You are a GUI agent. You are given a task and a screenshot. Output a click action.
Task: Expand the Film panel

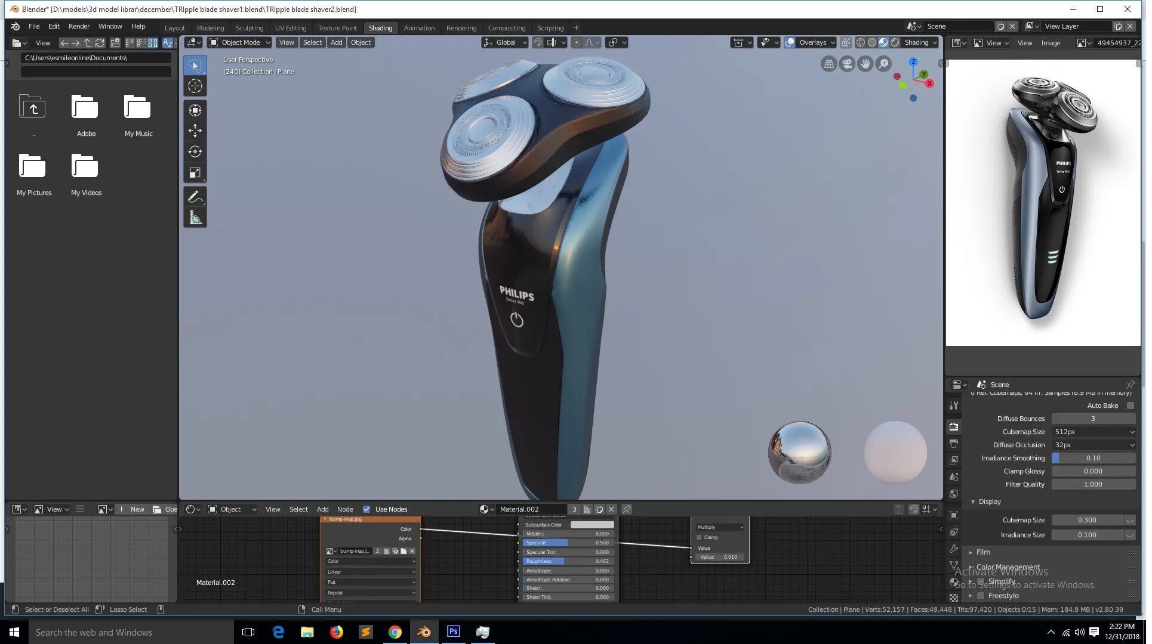(x=983, y=552)
